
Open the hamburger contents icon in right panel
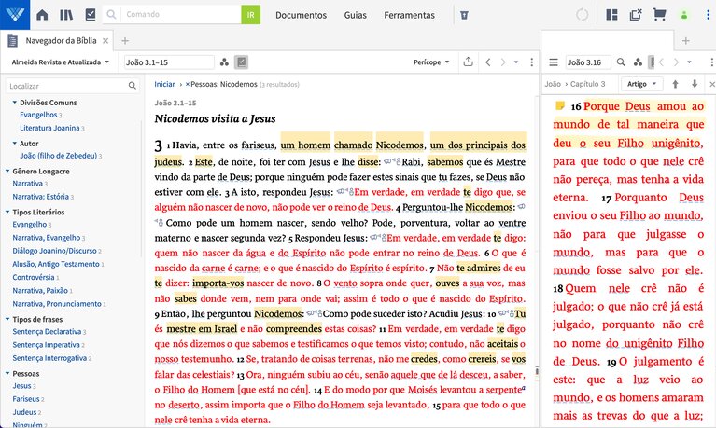point(554,62)
